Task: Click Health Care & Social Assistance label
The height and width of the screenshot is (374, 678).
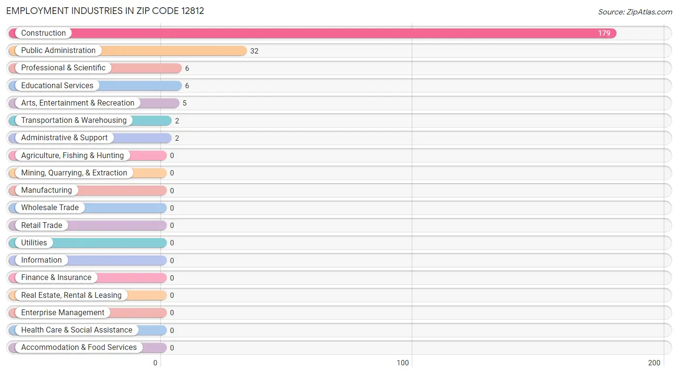Action: coord(77,330)
